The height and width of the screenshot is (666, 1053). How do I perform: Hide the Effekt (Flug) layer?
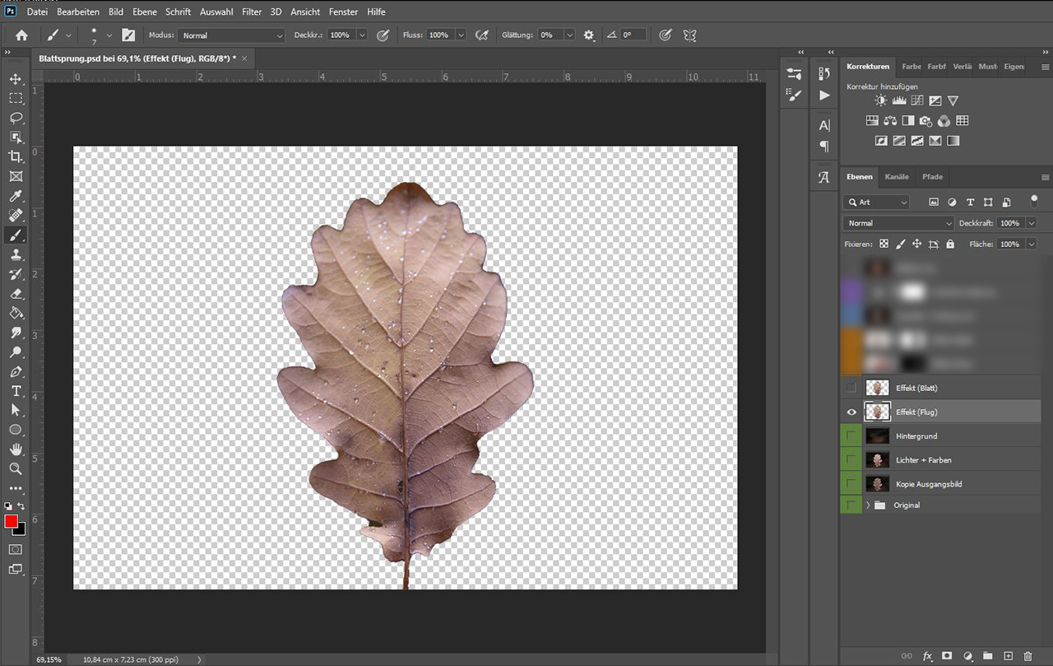(x=851, y=412)
